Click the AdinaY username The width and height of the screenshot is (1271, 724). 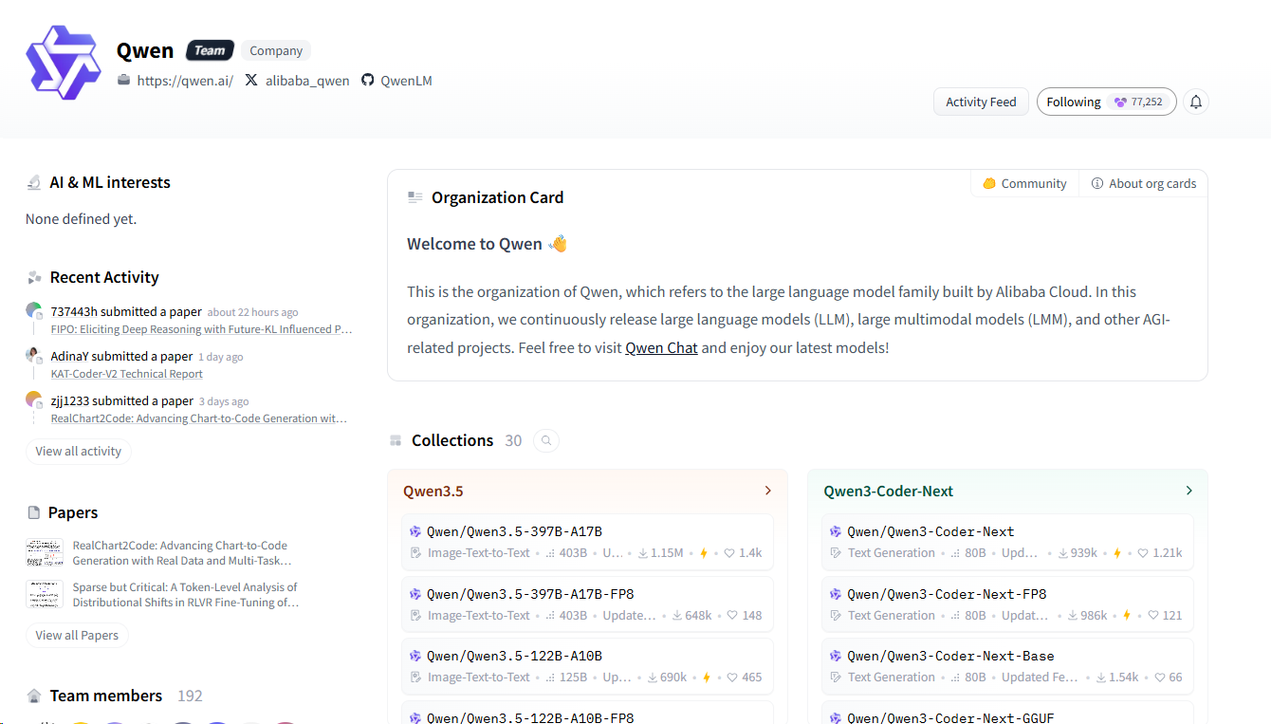[x=69, y=356]
